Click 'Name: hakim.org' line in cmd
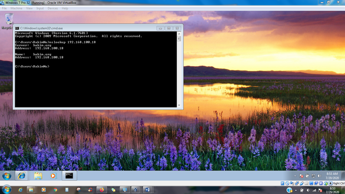Viewport: 345px width, 194px height. tap(33, 54)
